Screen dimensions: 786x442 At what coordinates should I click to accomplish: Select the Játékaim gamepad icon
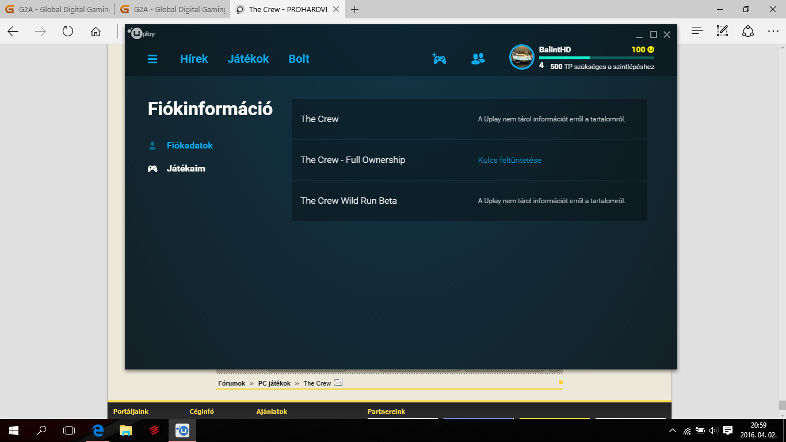click(152, 169)
